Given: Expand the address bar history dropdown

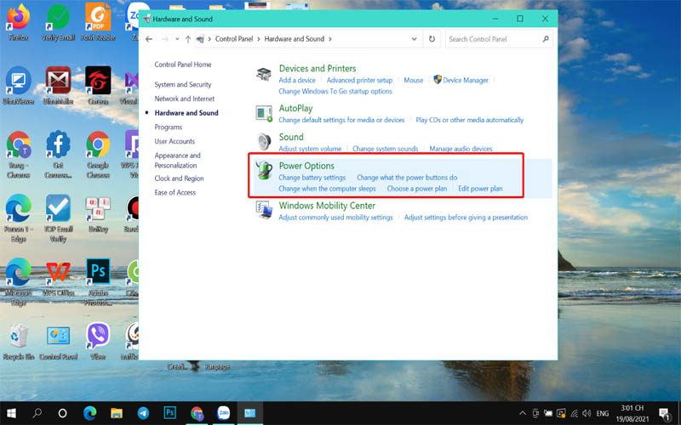Looking at the screenshot, I should 414,39.
